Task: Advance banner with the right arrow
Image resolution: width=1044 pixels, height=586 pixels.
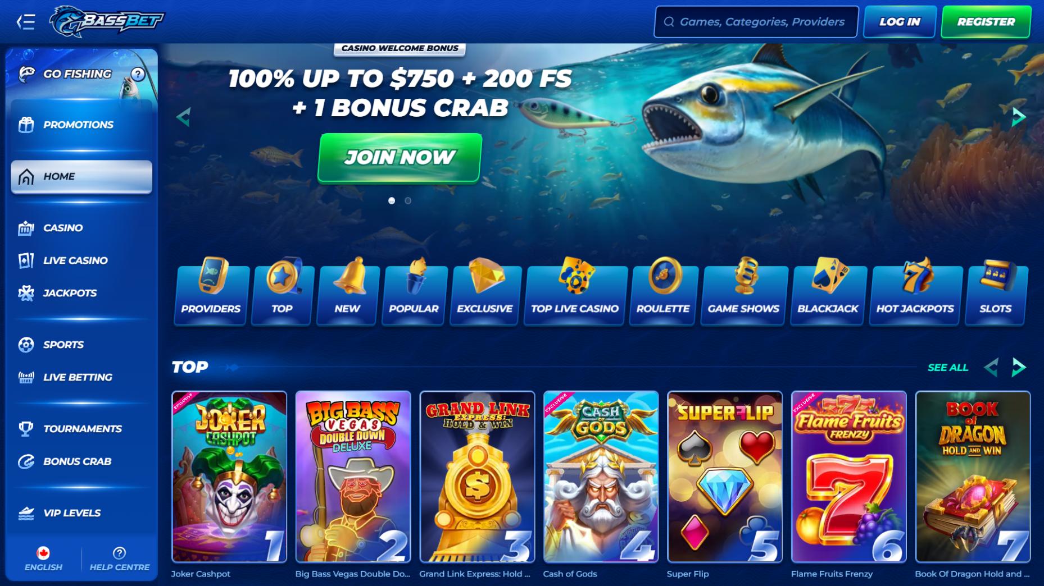Action: (1019, 117)
